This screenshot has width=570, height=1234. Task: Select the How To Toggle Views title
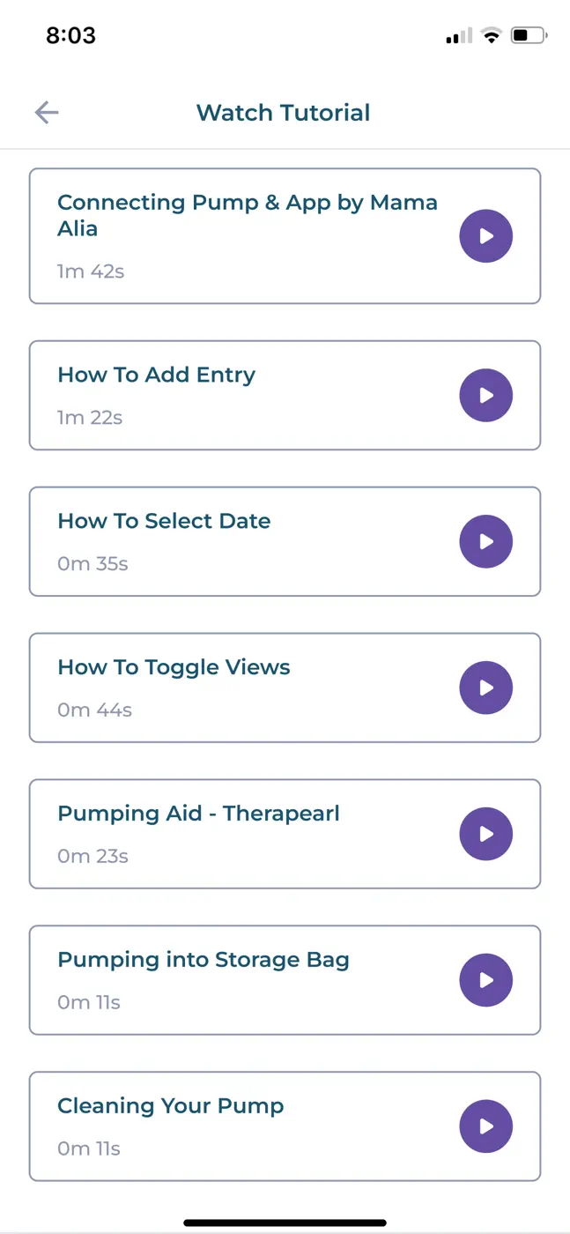pyautogui.click(x=174, y=667)
